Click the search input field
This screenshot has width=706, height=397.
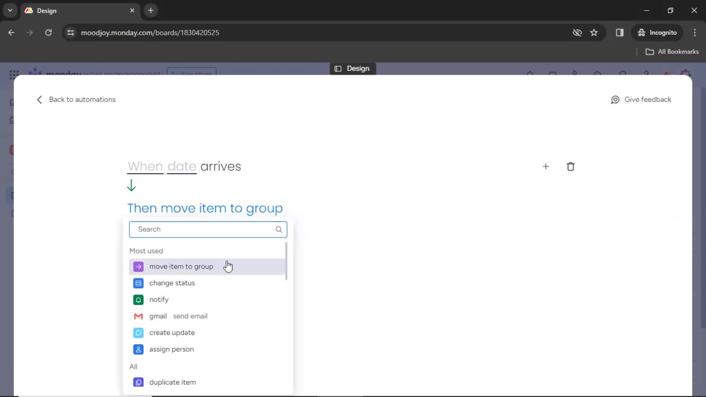point(208,229)
